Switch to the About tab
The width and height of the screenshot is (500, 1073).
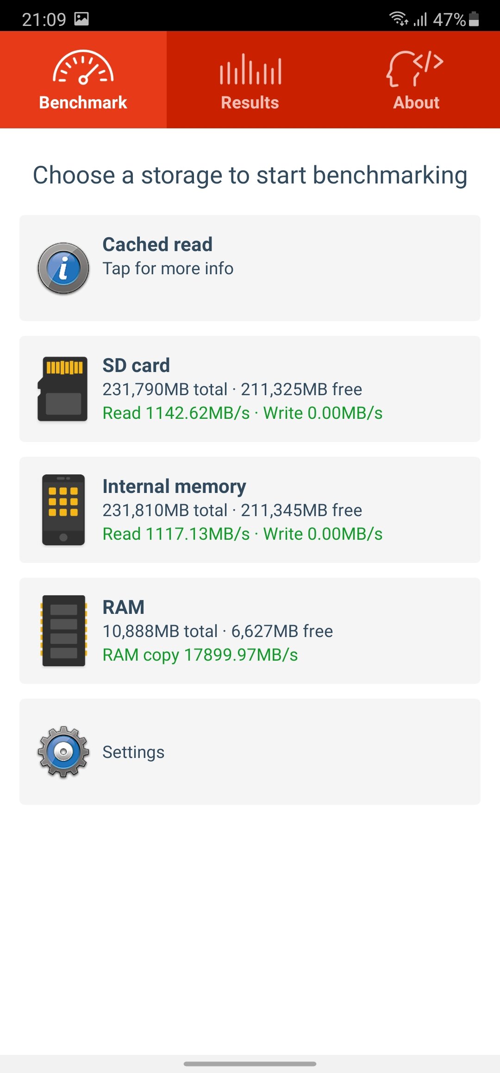coord(417,80)
